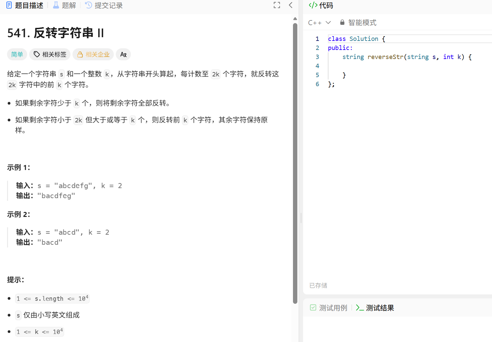492x342 pixels.
Task: Click the lock icon beside 智能模式
Action: click(x=342, y=22)
